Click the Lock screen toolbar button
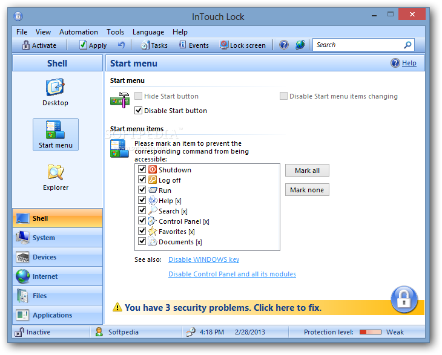442x355 pixels. pos(243,45)
